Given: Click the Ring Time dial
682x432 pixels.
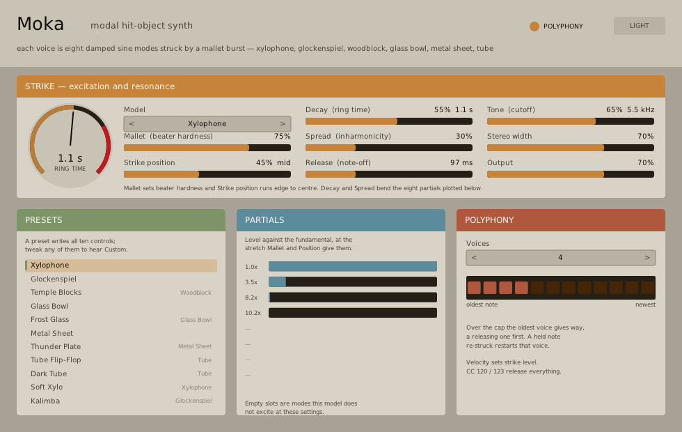Looking at the screenshot, I should [70, 146].
